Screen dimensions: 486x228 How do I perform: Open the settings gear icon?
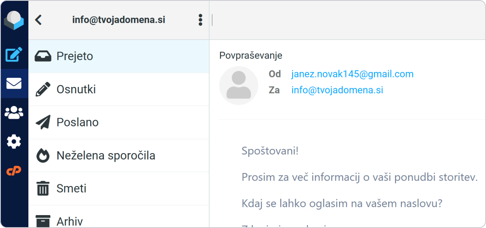tap(14, 141)
